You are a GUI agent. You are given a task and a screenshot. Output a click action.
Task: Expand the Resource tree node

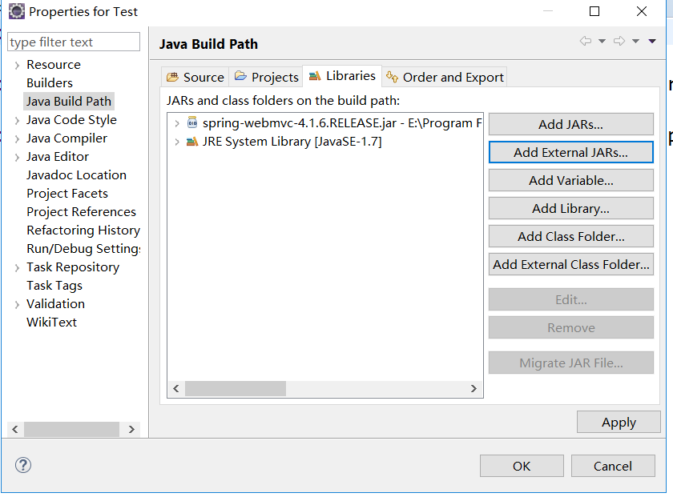17,66
